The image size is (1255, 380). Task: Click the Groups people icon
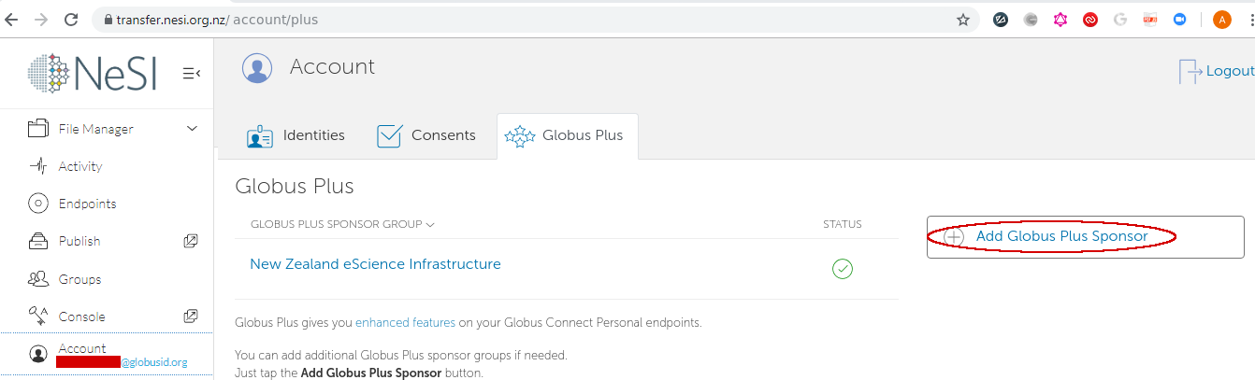(38, 279)
